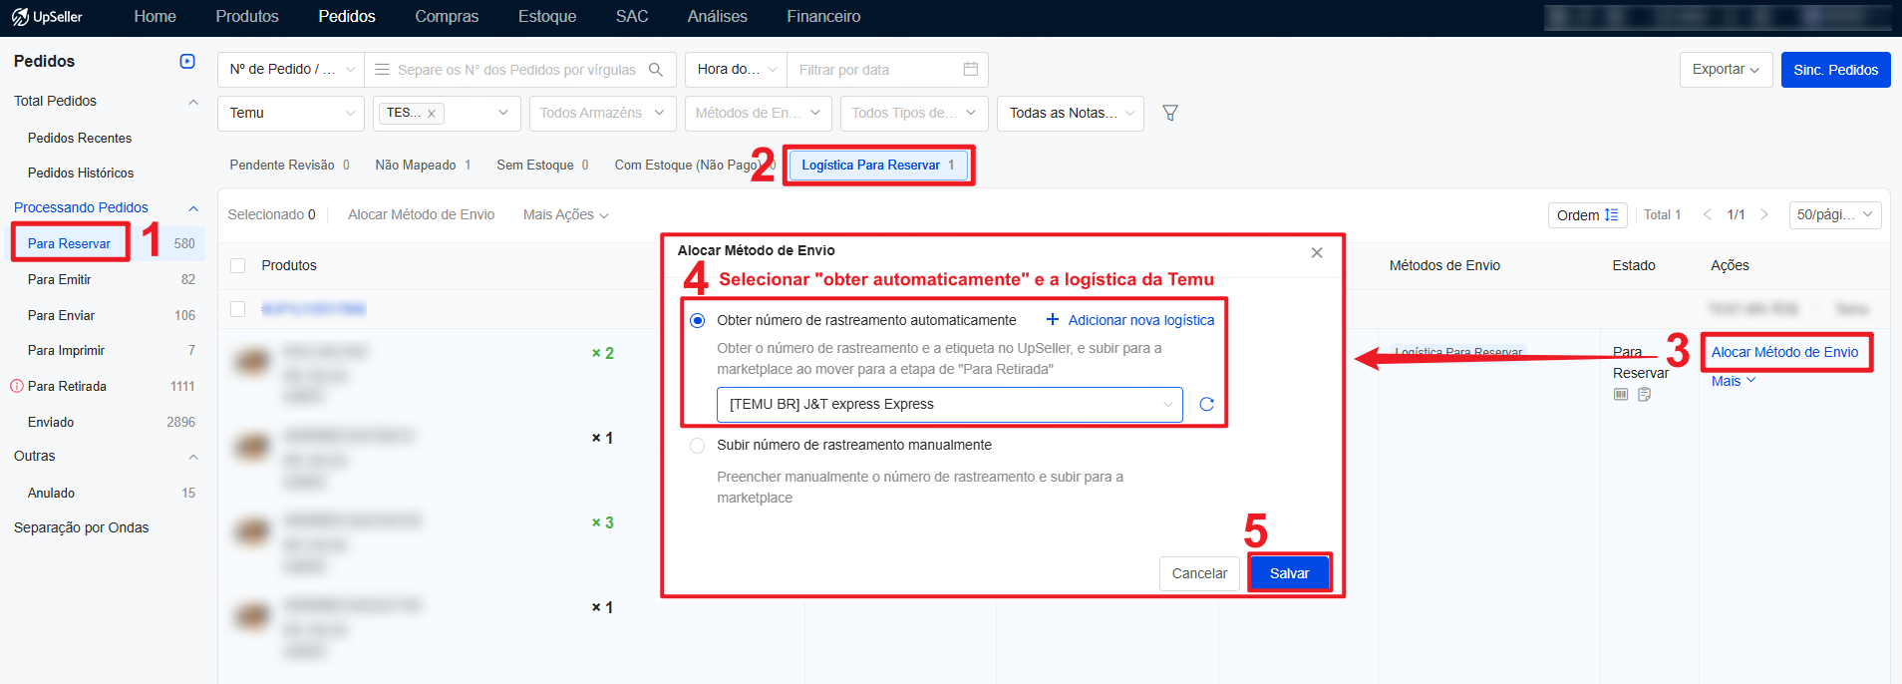
Task: Collapse the Pedidos sidebar panel icon
Action: 187,61
